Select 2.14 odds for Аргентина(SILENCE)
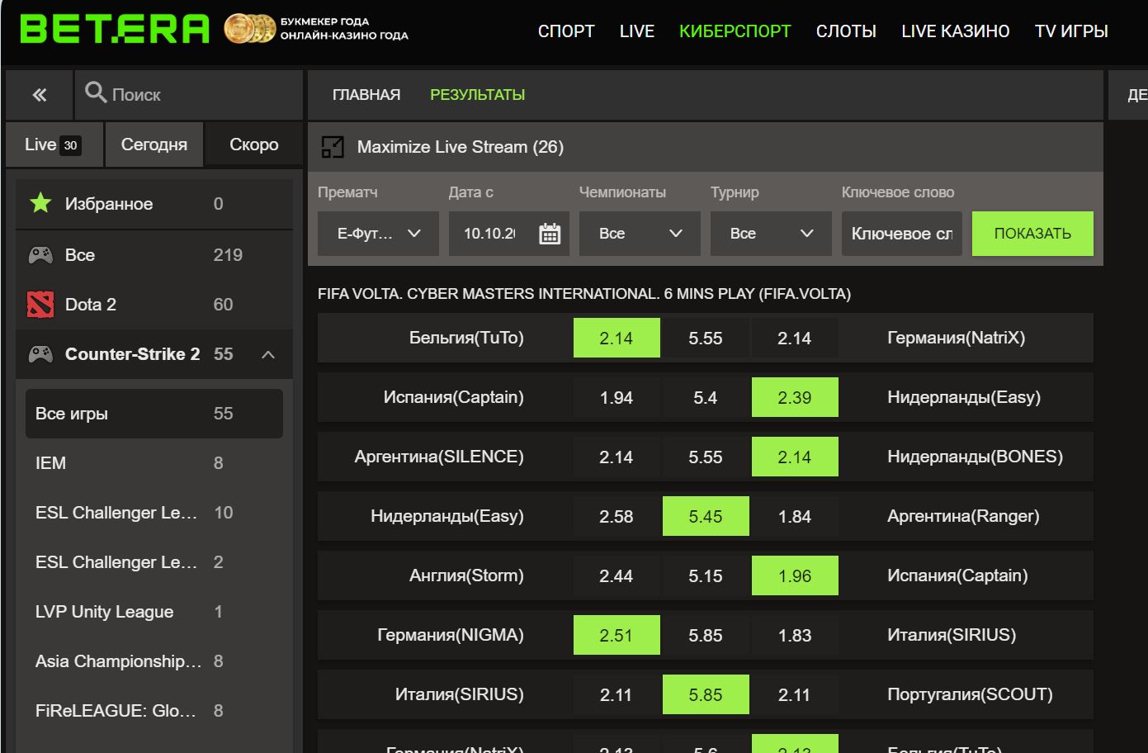Screen dimensions: 1148x753 tap(617, 457)
